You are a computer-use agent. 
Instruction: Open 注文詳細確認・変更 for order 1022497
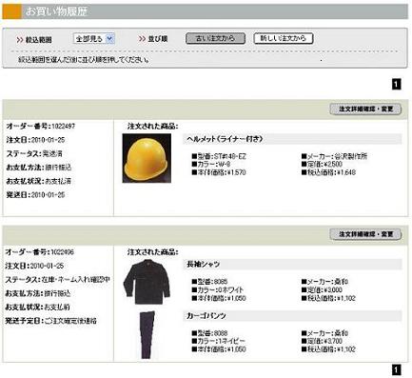[365, 109]
